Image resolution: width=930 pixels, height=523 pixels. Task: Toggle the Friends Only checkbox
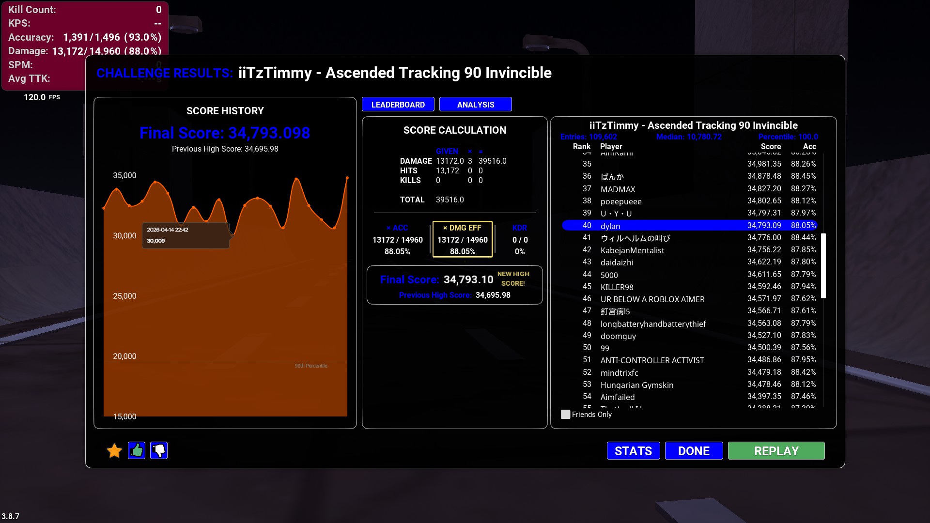[x=565, y=415]
